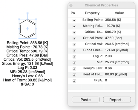Click the value 2.03 in table
Viewport: 138px width, 110px height.
coord(108,56)
